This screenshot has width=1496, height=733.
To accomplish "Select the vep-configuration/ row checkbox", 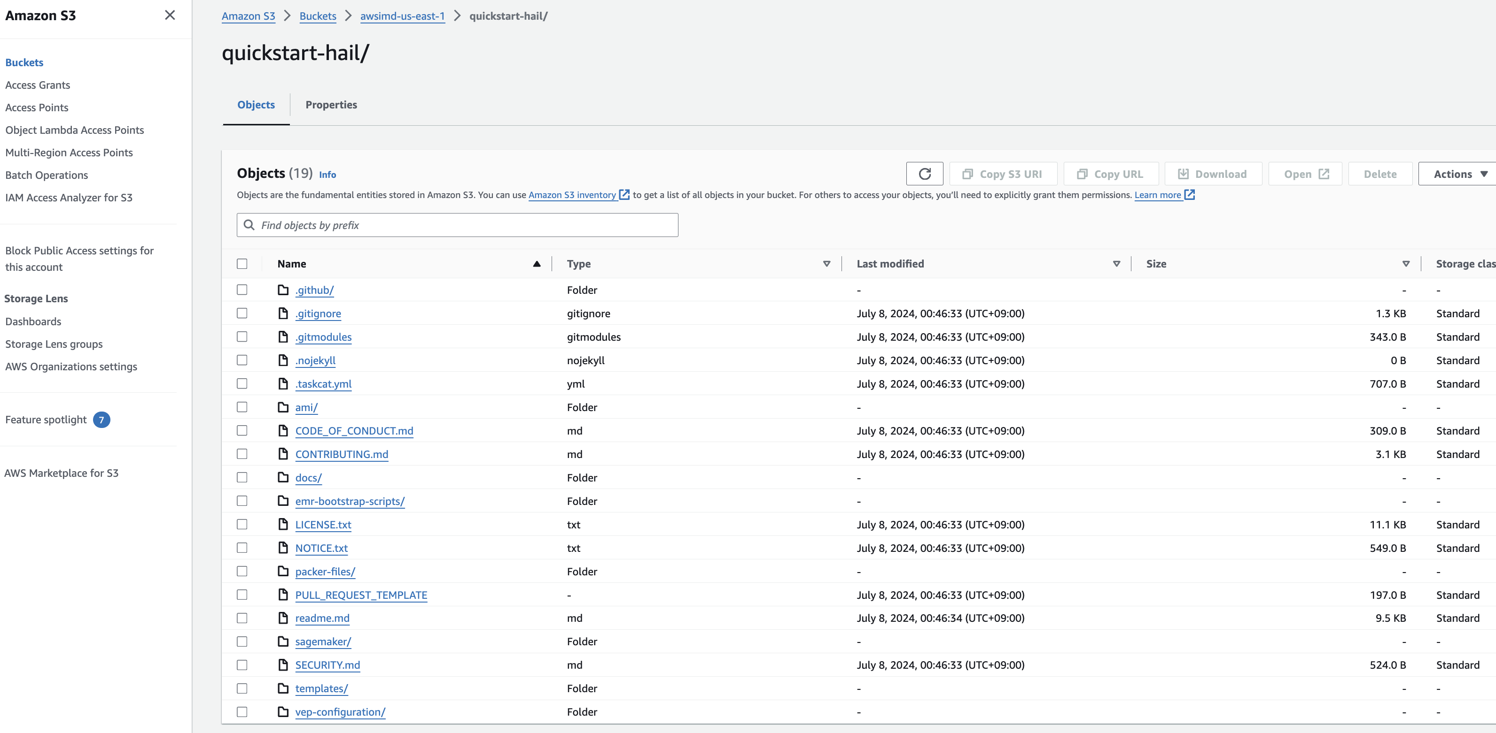I will [x=242, y=712].
